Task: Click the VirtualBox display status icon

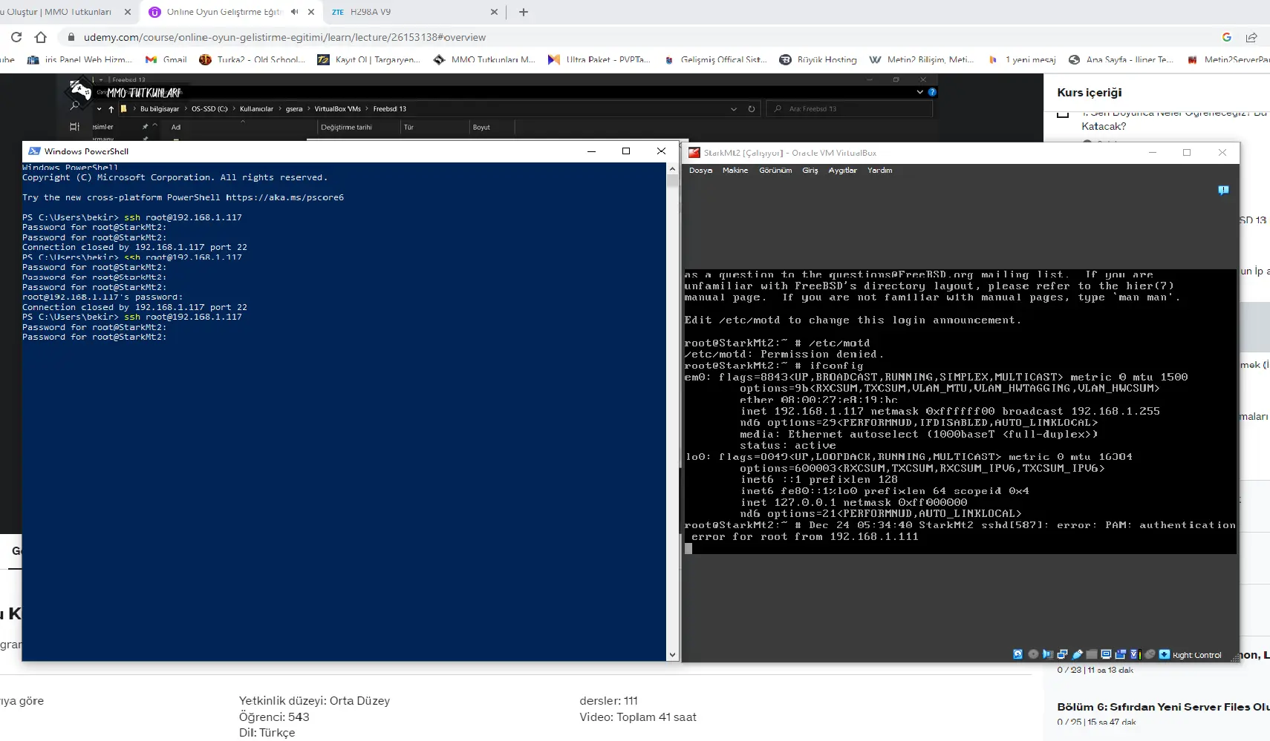Action: [1106, 654]
